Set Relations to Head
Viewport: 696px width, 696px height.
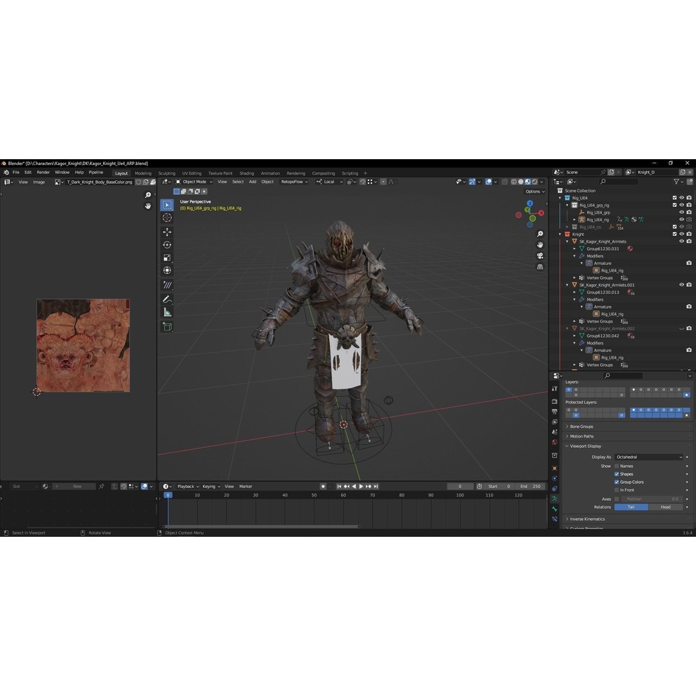click(665, 507)
